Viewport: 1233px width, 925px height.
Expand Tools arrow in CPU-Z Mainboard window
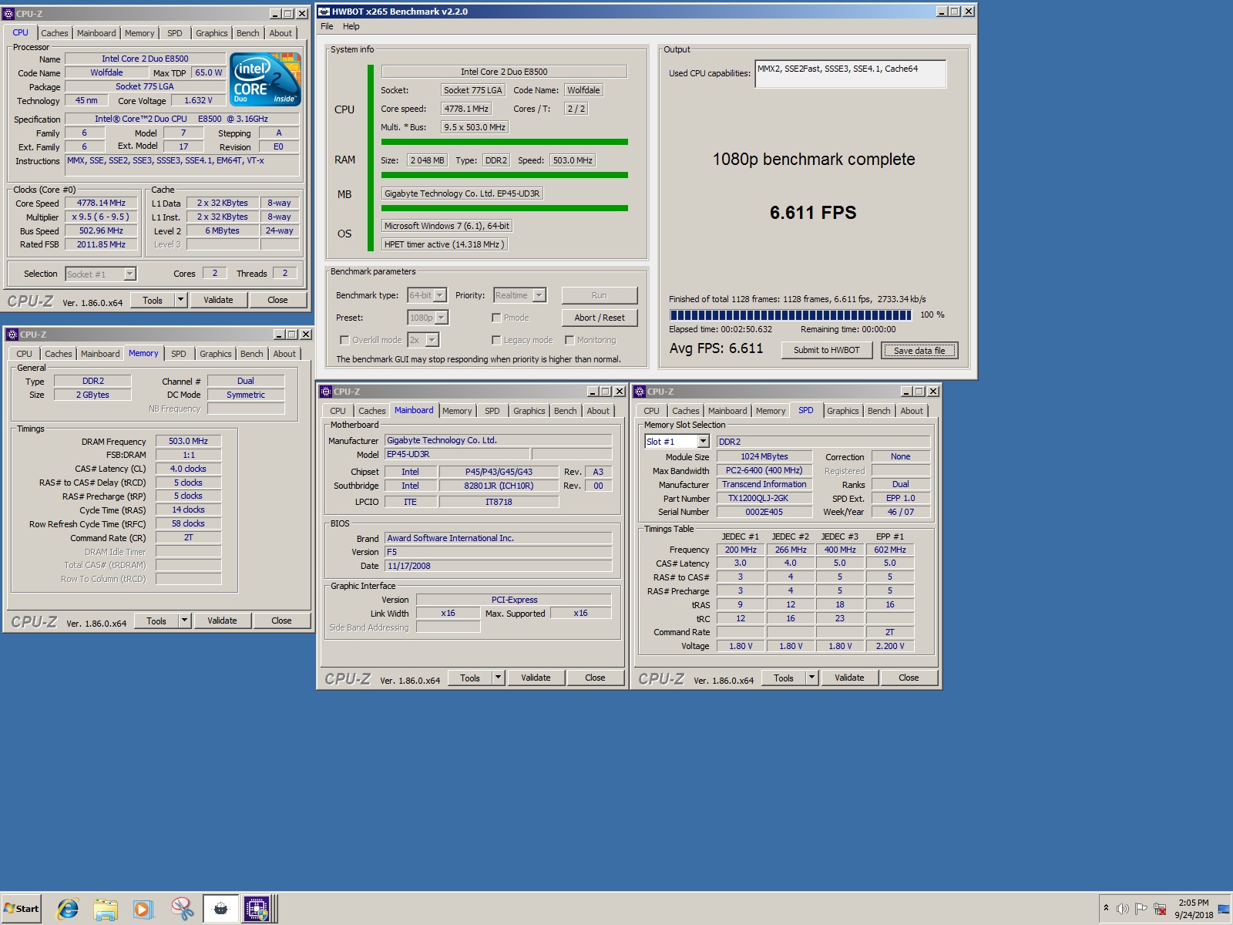[x=498, y=678]
